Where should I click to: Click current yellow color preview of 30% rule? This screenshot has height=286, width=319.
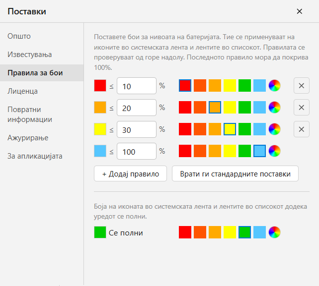pos(100,129)
